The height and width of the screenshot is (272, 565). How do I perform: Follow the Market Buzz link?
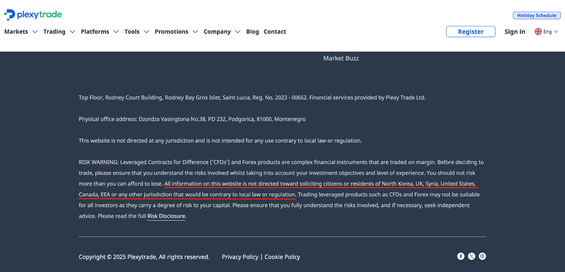[341, 58]
